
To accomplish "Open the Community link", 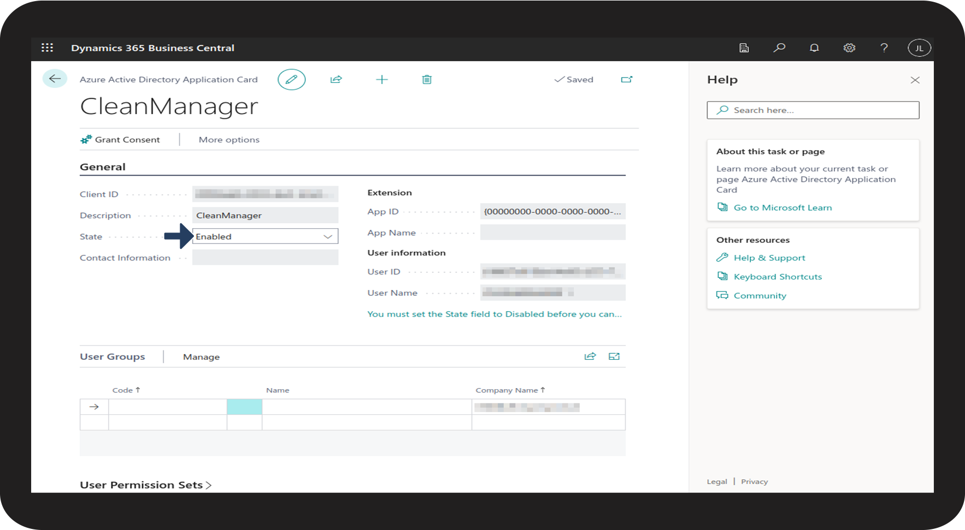I will pyautogui.click(x=760, y=295).
